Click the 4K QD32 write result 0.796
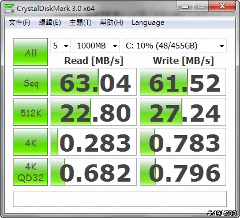240x218 pixels. (x=183, y=172)
